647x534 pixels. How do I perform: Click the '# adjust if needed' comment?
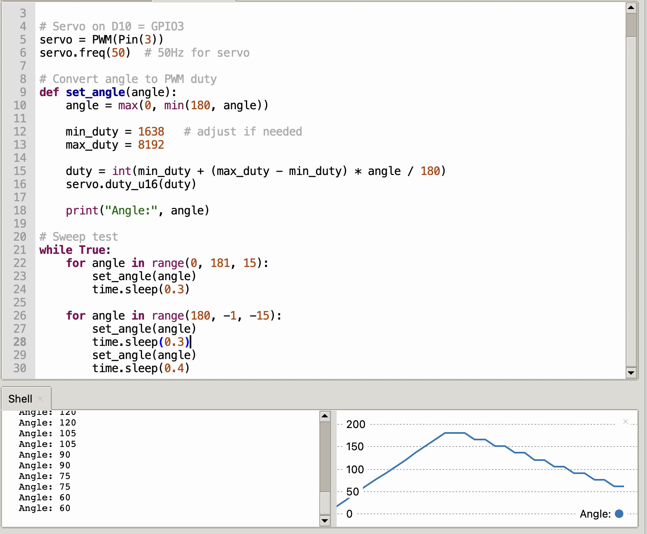[x=243, y=132]
